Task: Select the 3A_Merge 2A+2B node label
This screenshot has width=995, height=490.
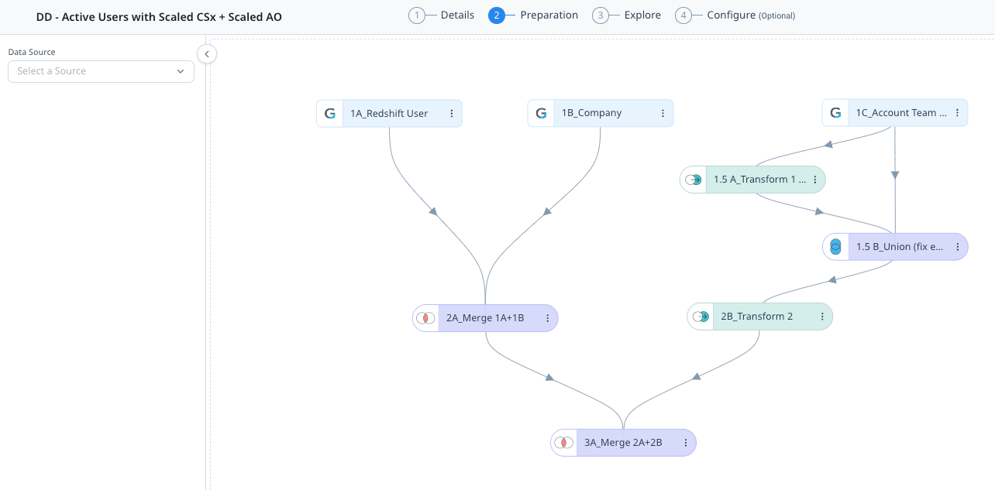Action: tap(623, 443)
